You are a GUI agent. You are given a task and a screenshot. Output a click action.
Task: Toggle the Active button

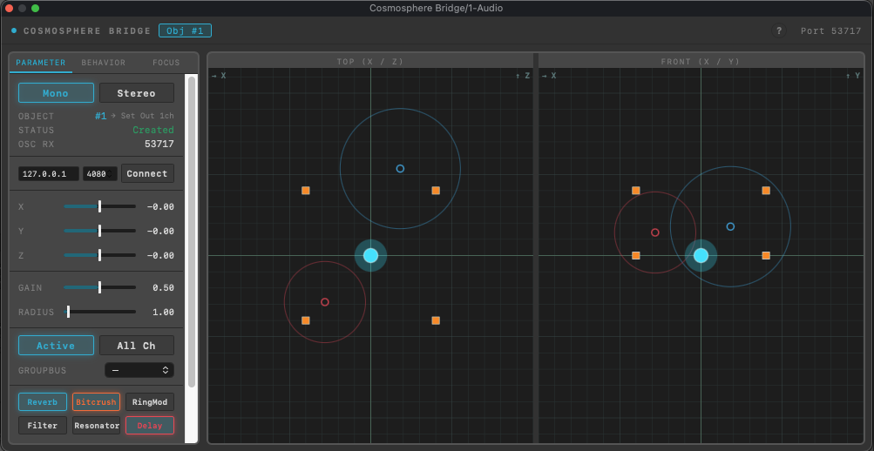pyautogui.click(x=56, y=345)
